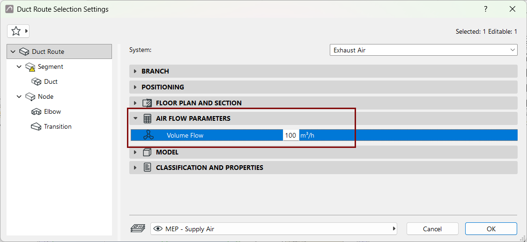Confirm settings with the OK button
The height and width of the screenshot is (242, 527).
[491, 229]
